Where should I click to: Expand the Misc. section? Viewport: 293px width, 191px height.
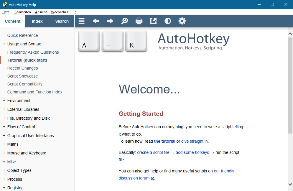[4, 162]
